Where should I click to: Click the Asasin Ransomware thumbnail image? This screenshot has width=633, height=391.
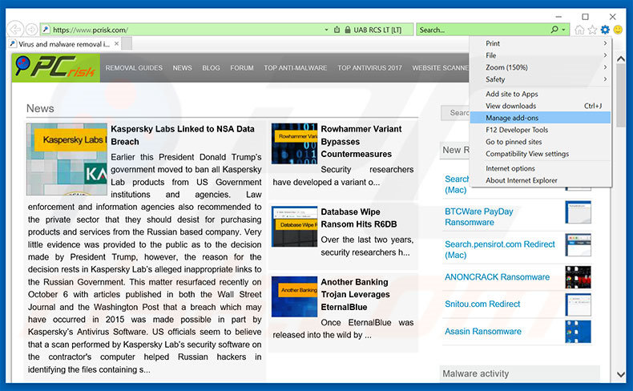(578, 332)
